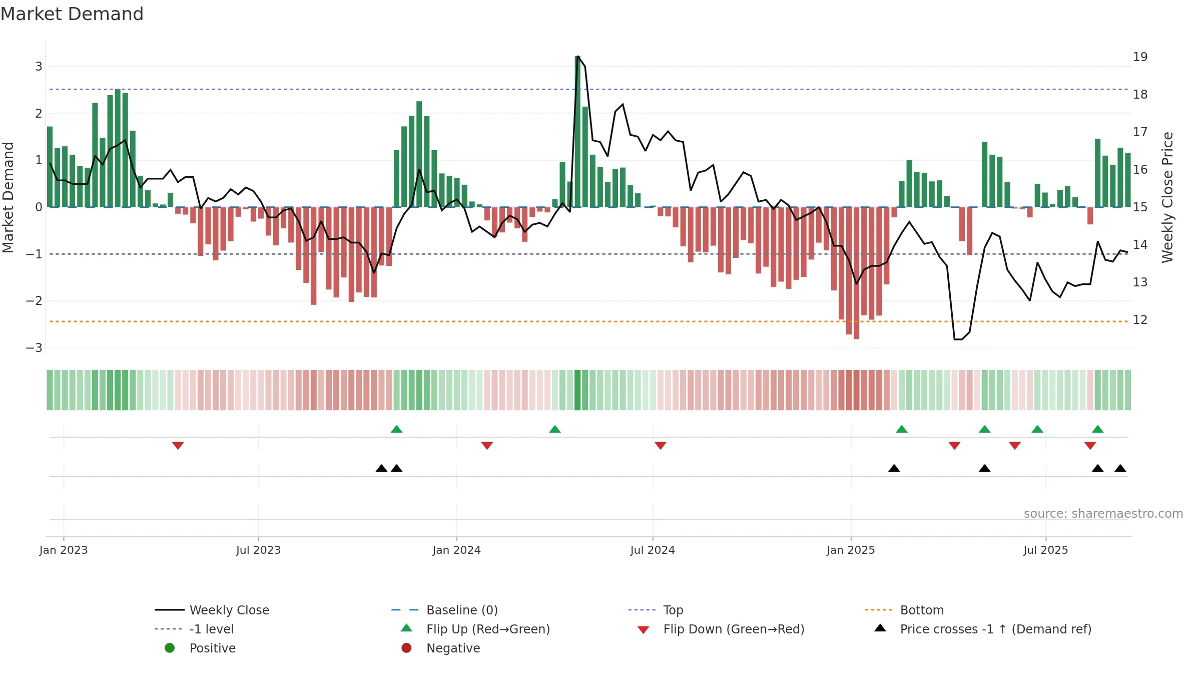Click the Negative legend label
The image size is (1201, 676).
point(453,648)
